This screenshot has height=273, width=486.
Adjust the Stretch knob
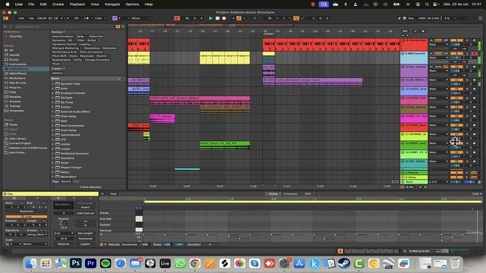coord(63,223)
